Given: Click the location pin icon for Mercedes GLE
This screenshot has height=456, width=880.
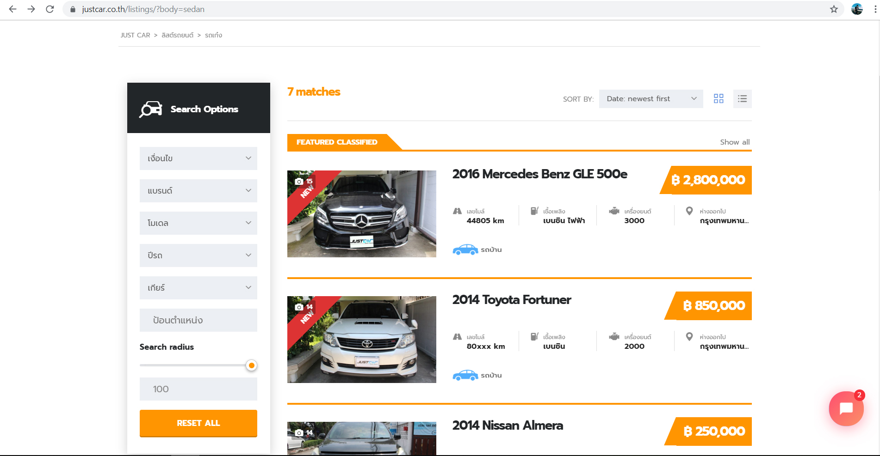Looking at the screenshot, I should [689, 211].
